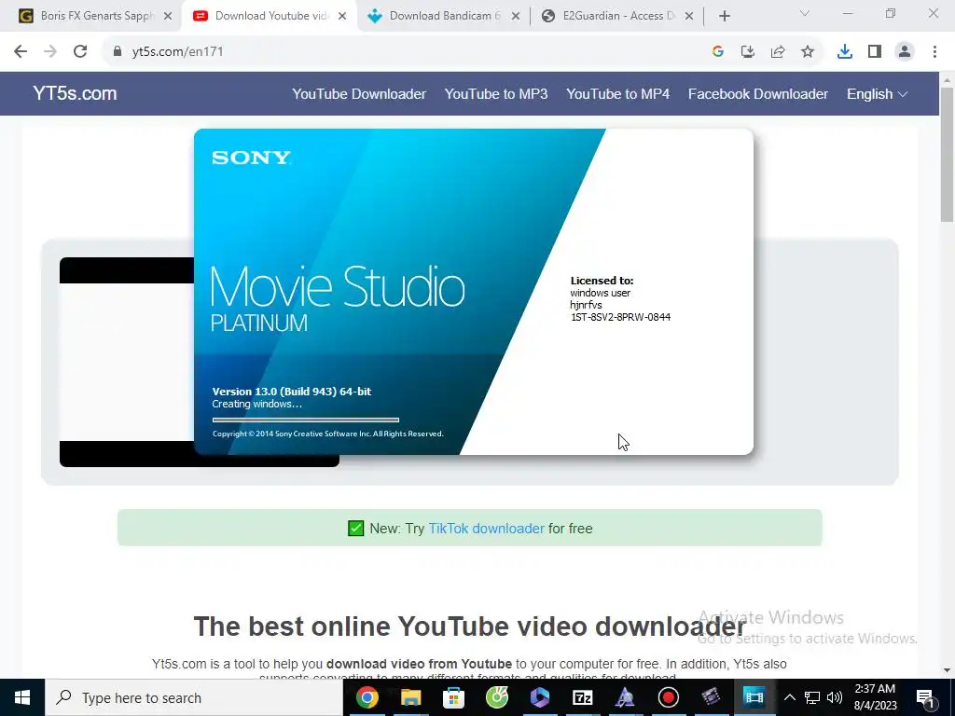Open Chrome three-dot menu

point(934,52)
